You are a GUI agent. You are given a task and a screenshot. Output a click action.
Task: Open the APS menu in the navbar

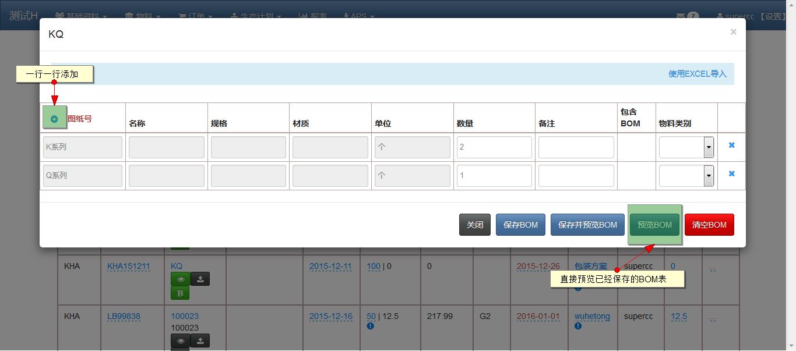click(x=360, y=16)
